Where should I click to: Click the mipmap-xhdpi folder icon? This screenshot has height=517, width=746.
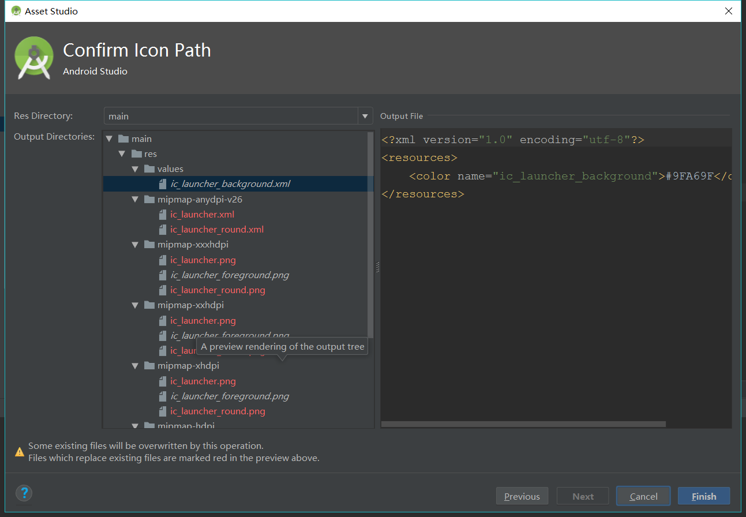149,365
